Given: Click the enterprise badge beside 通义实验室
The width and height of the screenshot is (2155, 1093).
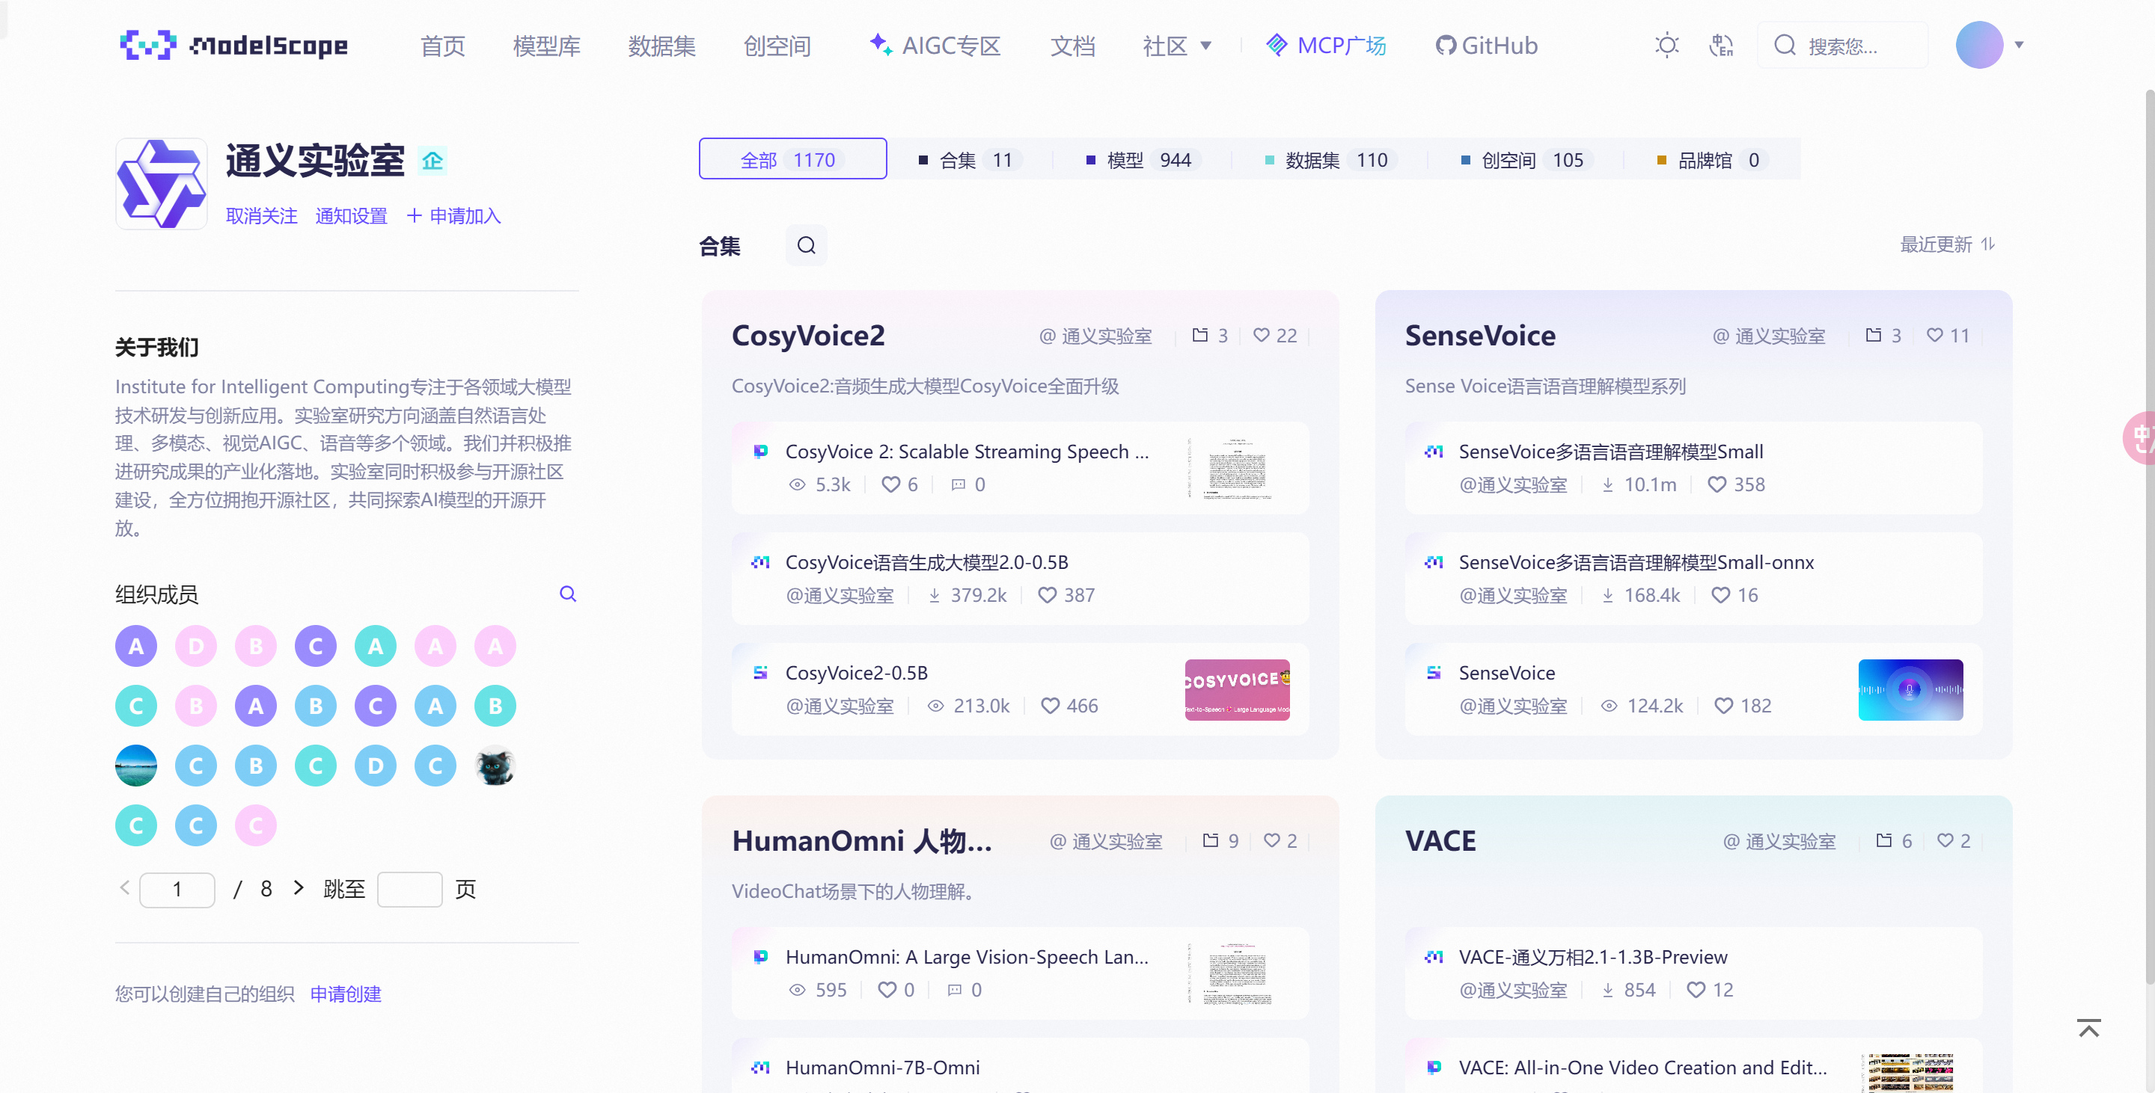Looking at the screenshot, I should [432, 161].
